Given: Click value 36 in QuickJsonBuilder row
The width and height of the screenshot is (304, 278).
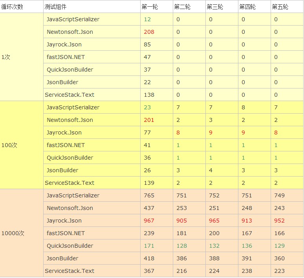Looking at the screenshot, I should [x=147, y=158].
